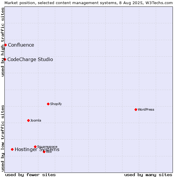This screenshot has width=177, height=177.
Task: Click "used by high traffic sites" axis label
Action: coord(3,42)
